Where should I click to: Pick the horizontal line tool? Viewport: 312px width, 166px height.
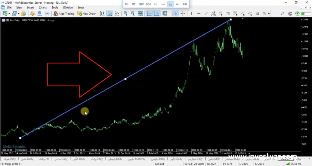point(199,13)
